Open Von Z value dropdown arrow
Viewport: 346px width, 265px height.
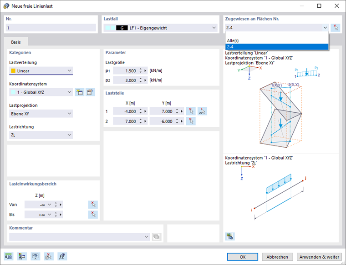tap(50, 205)
